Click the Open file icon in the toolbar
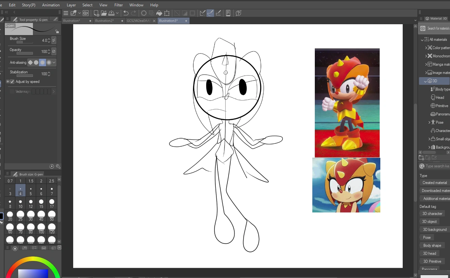The image size is (450, 278). pos(104,13)
